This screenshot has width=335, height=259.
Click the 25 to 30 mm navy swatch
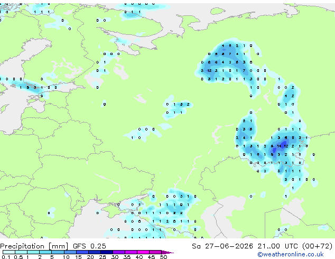pos(107,252)
